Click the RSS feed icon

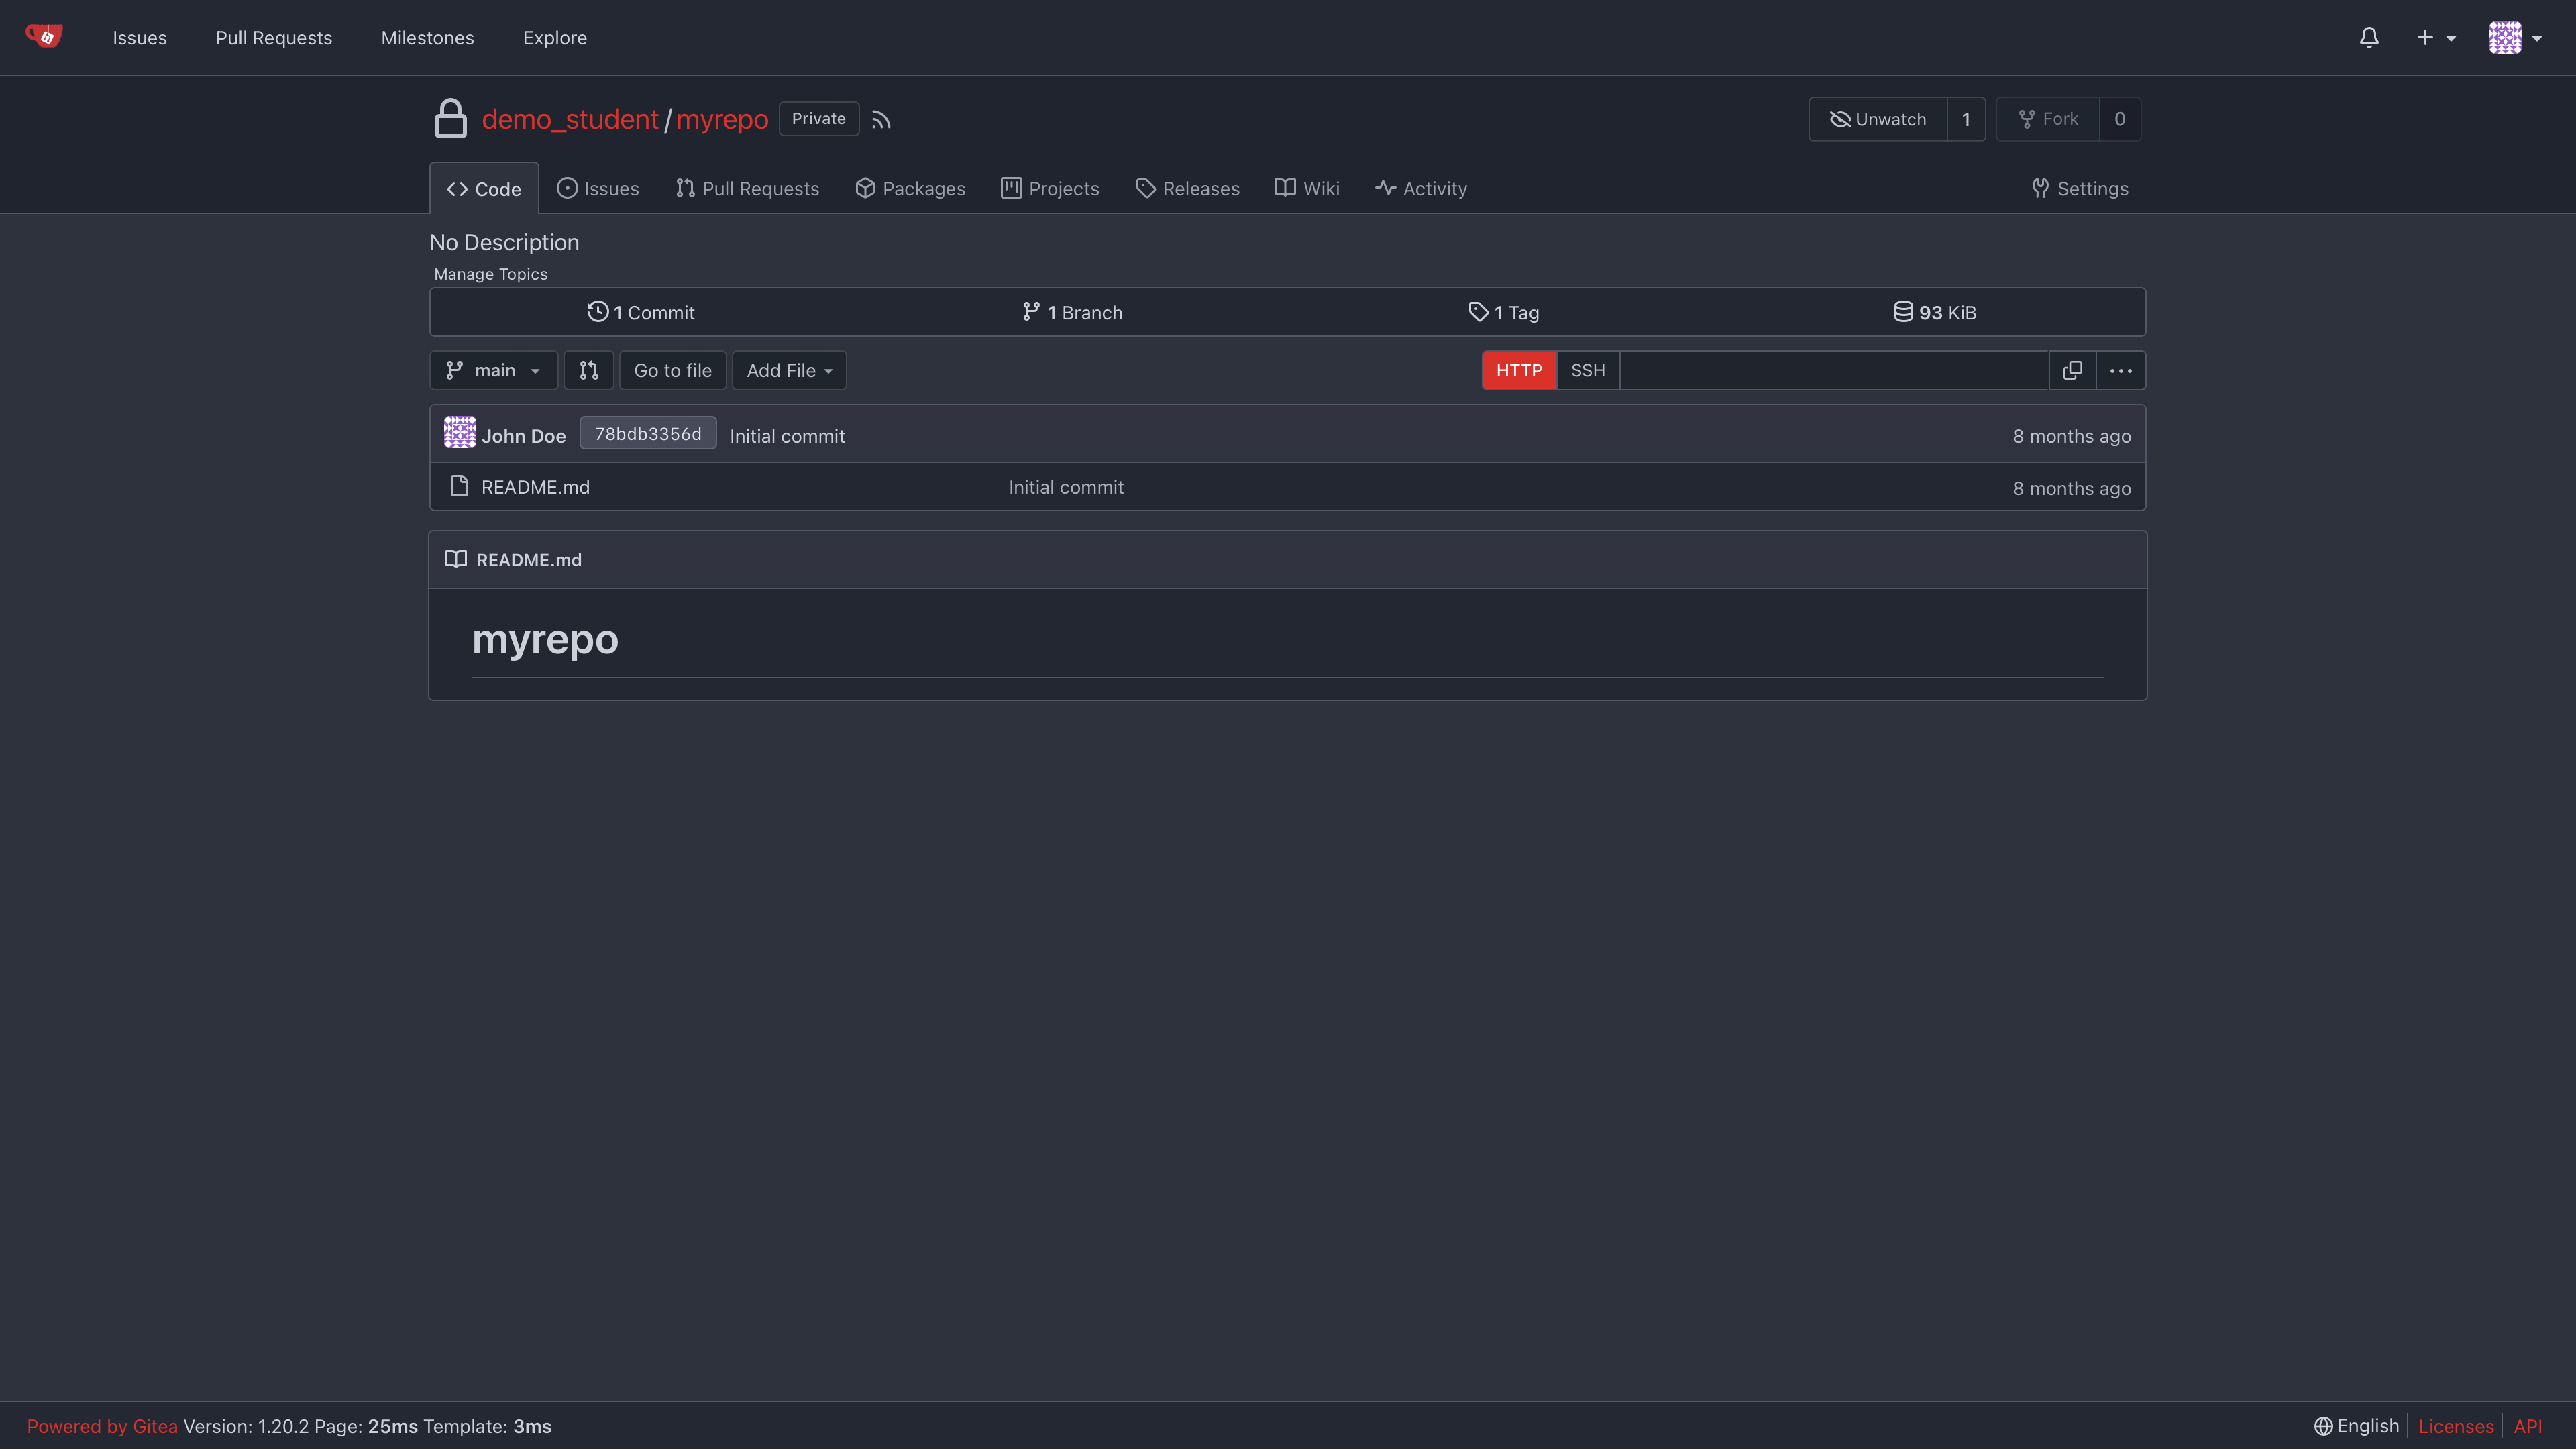coord(880,120)
